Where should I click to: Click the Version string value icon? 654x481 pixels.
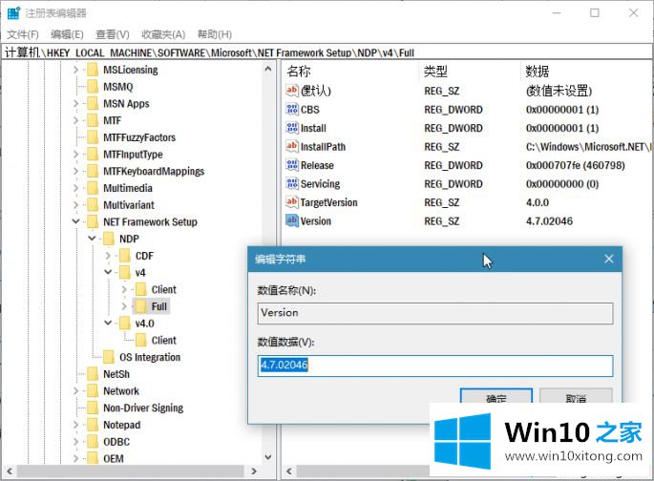coord(292,220)
